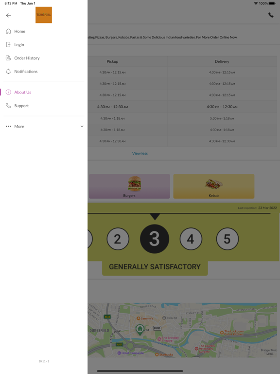The image size is (280, 374).
Task: Open the Kebab category card
Action: pos(213,187)
